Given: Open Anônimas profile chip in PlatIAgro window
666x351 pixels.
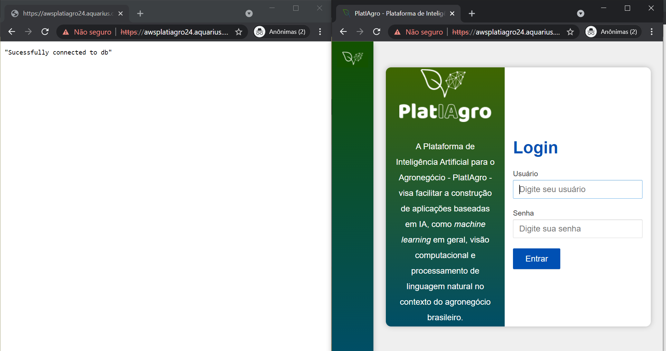Looking at the screenshot, I should pyautogui.click(x=613, y=32).
